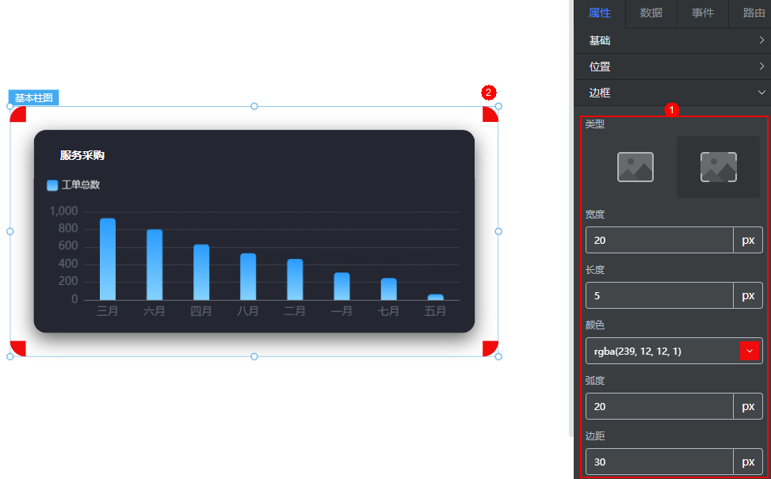This screenshot has height=479, width=771.
Task: Click the 服务采购 chart title
Action: pyautogui.click(x=82, y=156)
